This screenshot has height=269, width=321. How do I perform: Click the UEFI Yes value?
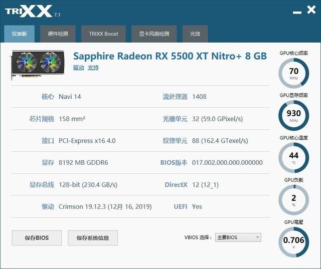point(197,207)
